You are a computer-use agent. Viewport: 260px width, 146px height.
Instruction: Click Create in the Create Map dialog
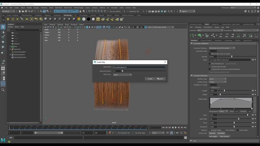150,79
